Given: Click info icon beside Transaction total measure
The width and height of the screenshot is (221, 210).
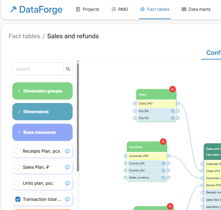Looking at the screenshot, I should (x=67, y=199).
